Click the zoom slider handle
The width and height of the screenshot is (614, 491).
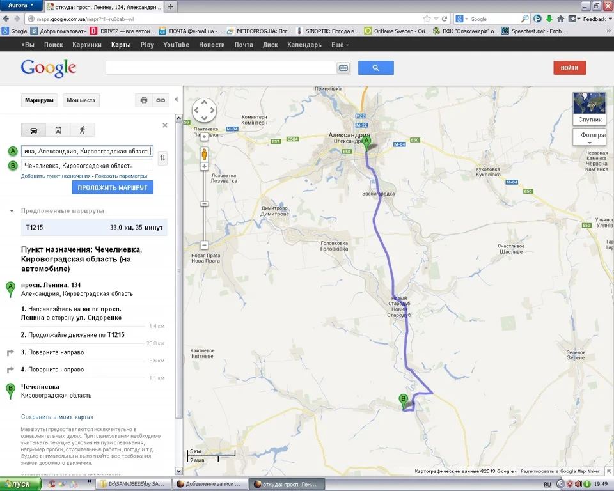click(x=204, y=204)
